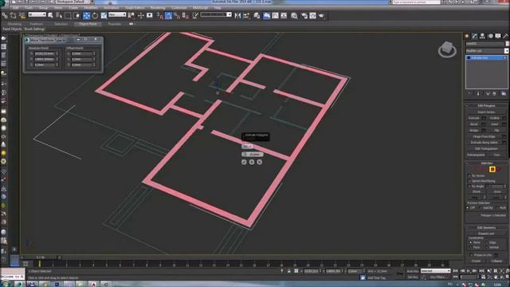Viewport: 510px width, 287px height.
Task: Click the Insert Vertex button
Action: (486, 112)
